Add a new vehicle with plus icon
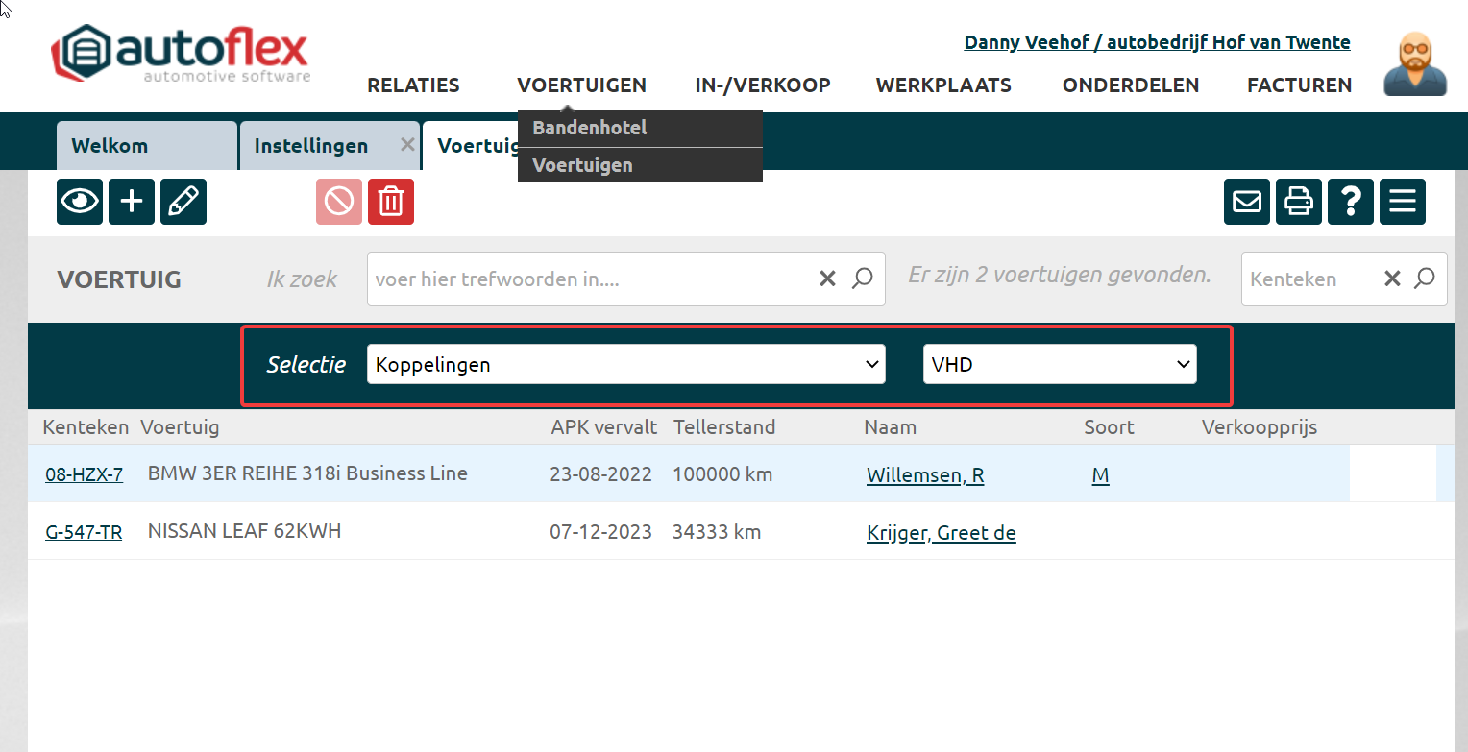This screenshot has height=752, width=1468. (x=132, y=202)
